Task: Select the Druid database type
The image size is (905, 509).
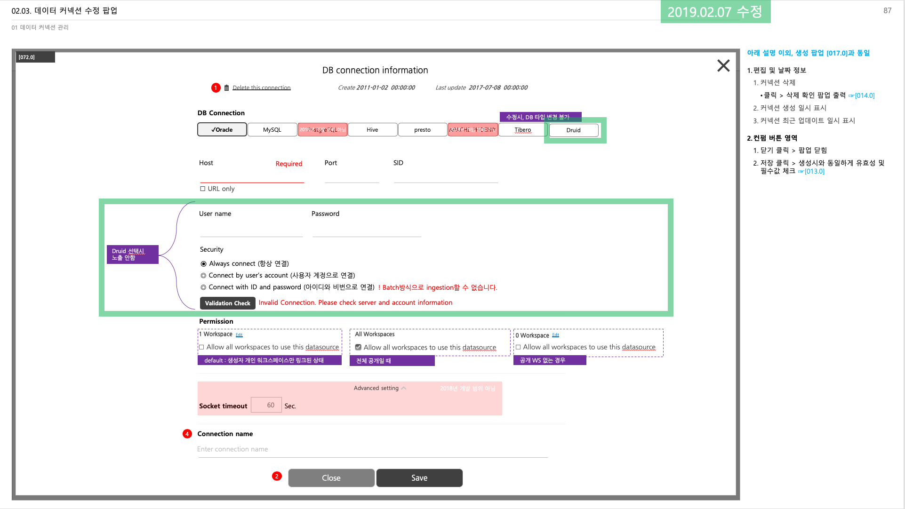Action: (x=573, y=130)
